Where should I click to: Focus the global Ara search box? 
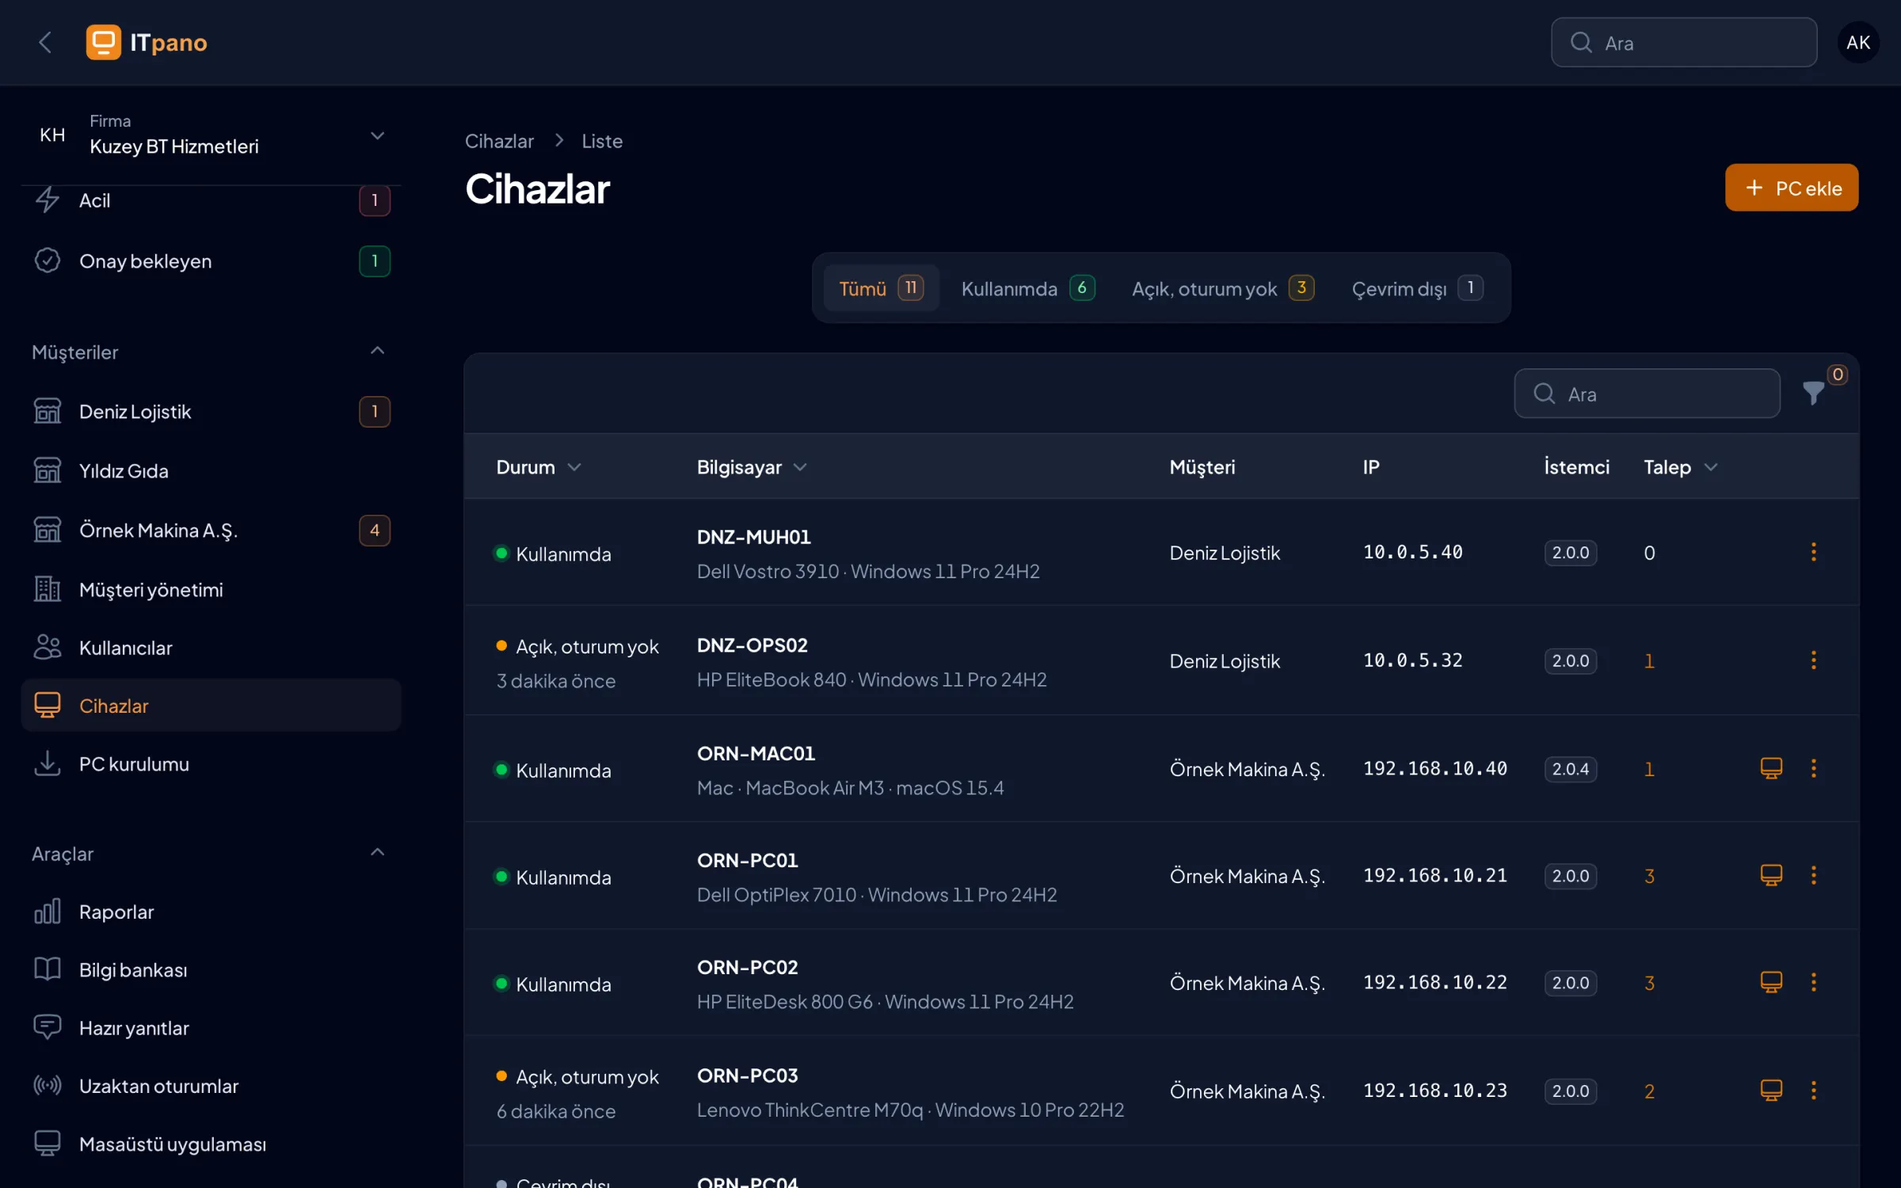pyautogui.click(x=1683, y=43)
